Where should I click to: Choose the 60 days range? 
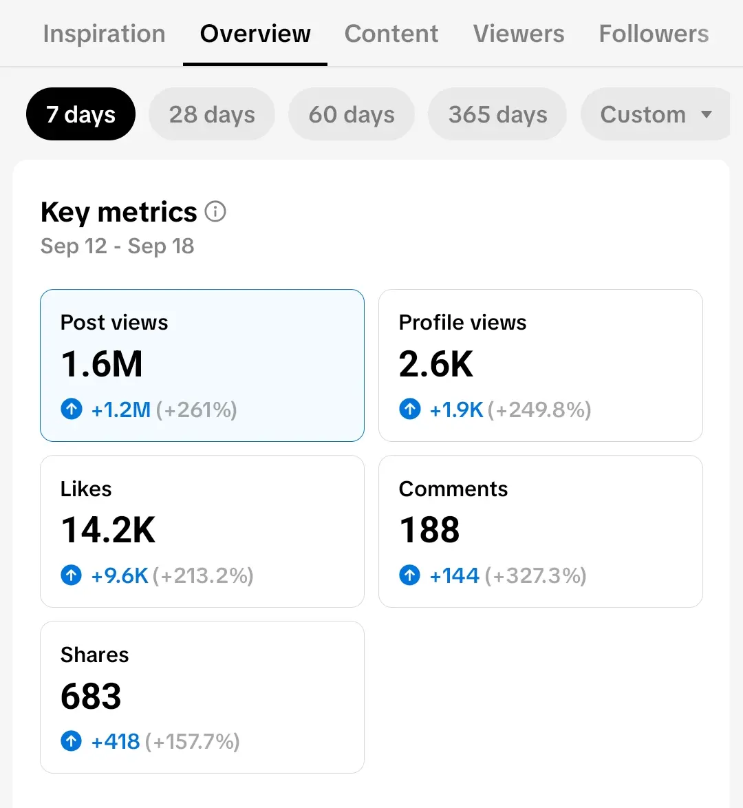[352, 114]
